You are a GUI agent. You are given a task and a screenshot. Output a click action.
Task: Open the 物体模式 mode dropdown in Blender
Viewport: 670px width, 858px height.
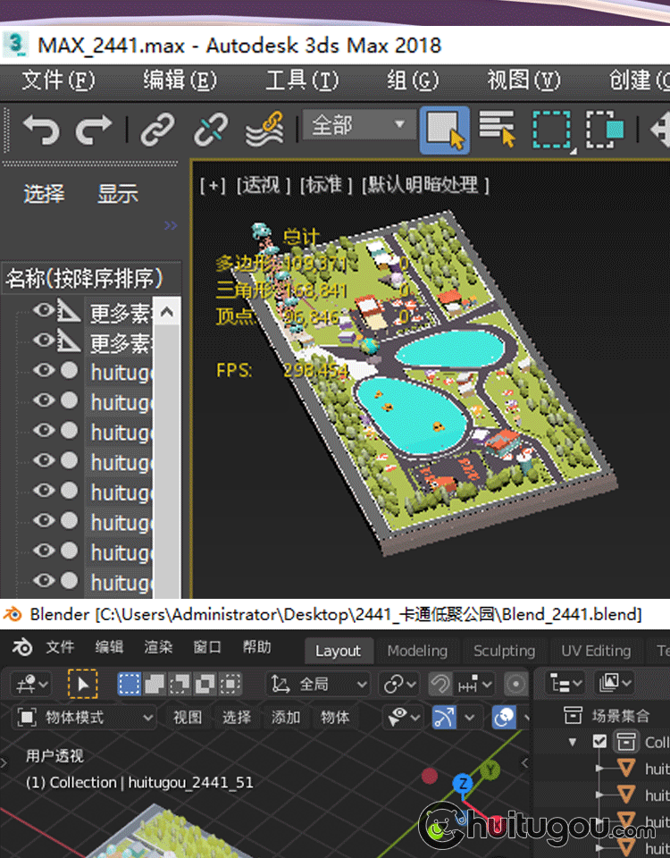pyautogui.click(x=86, y=717)
